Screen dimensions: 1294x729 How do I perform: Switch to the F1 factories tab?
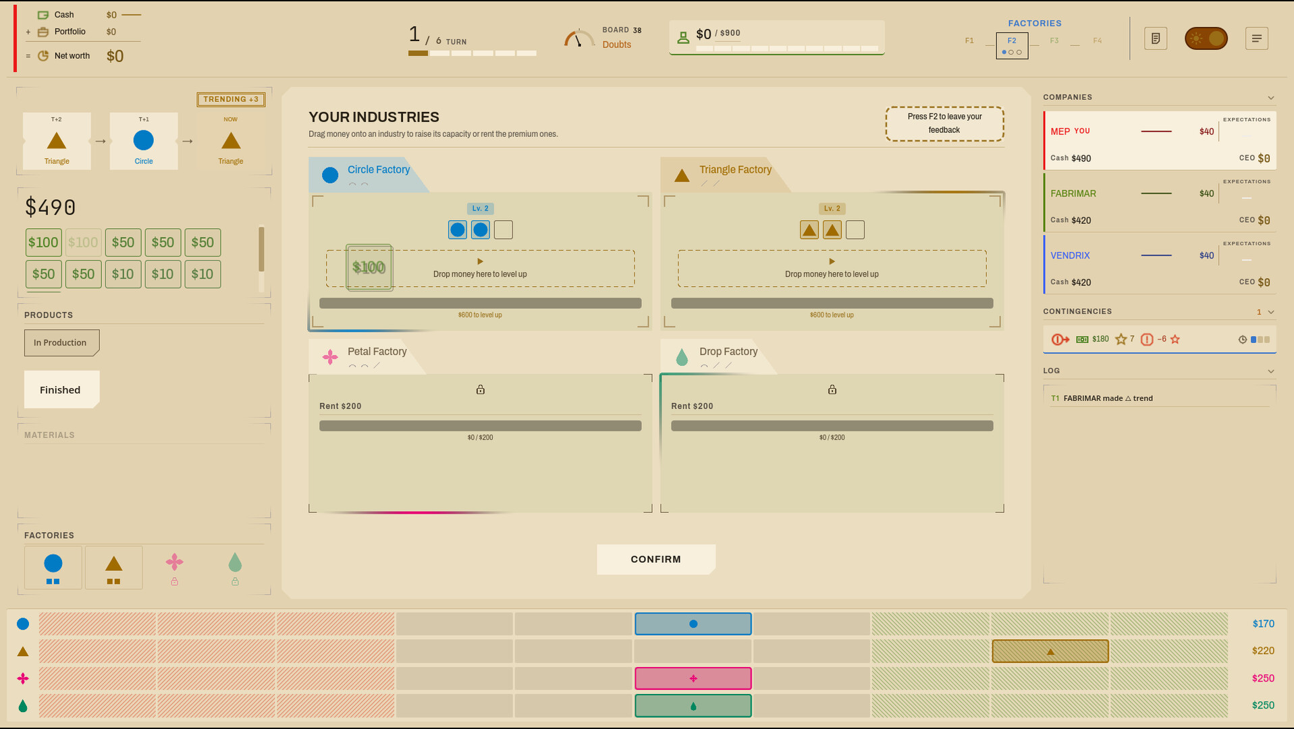point(969,41)
